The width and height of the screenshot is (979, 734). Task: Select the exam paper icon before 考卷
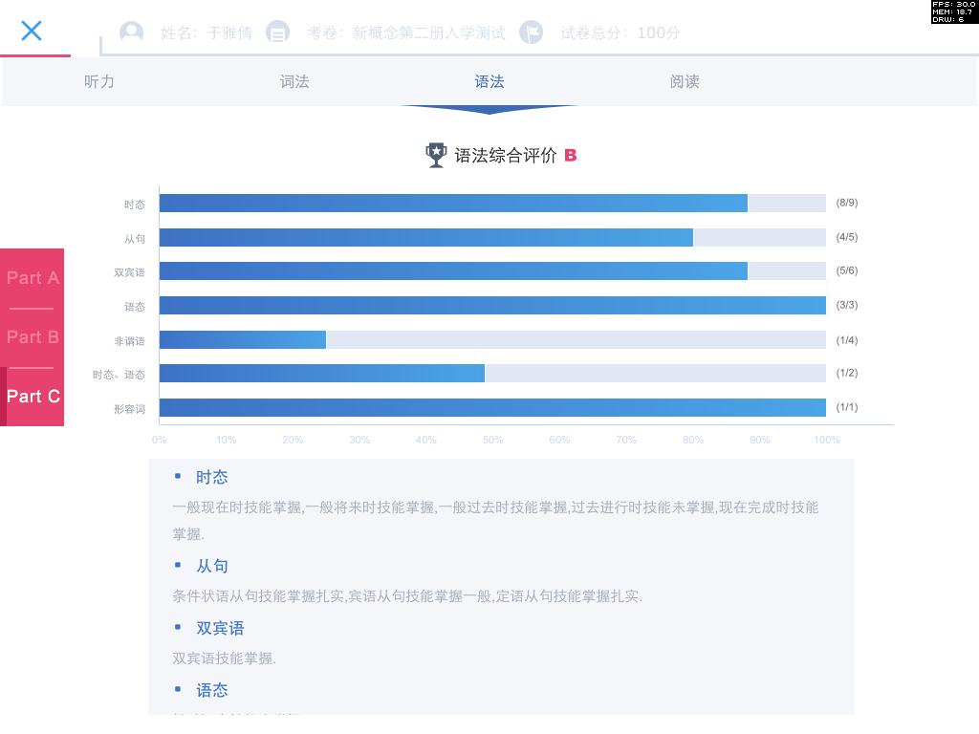click(x=277, y=32)
